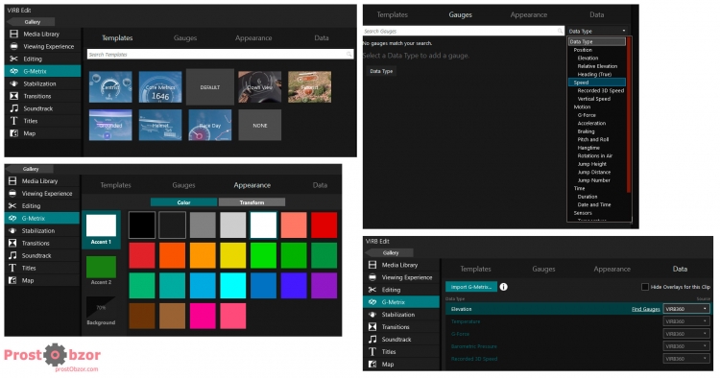720x378 pixels.
Task: Pick the cyan color swatch
Action: point(233,285)
